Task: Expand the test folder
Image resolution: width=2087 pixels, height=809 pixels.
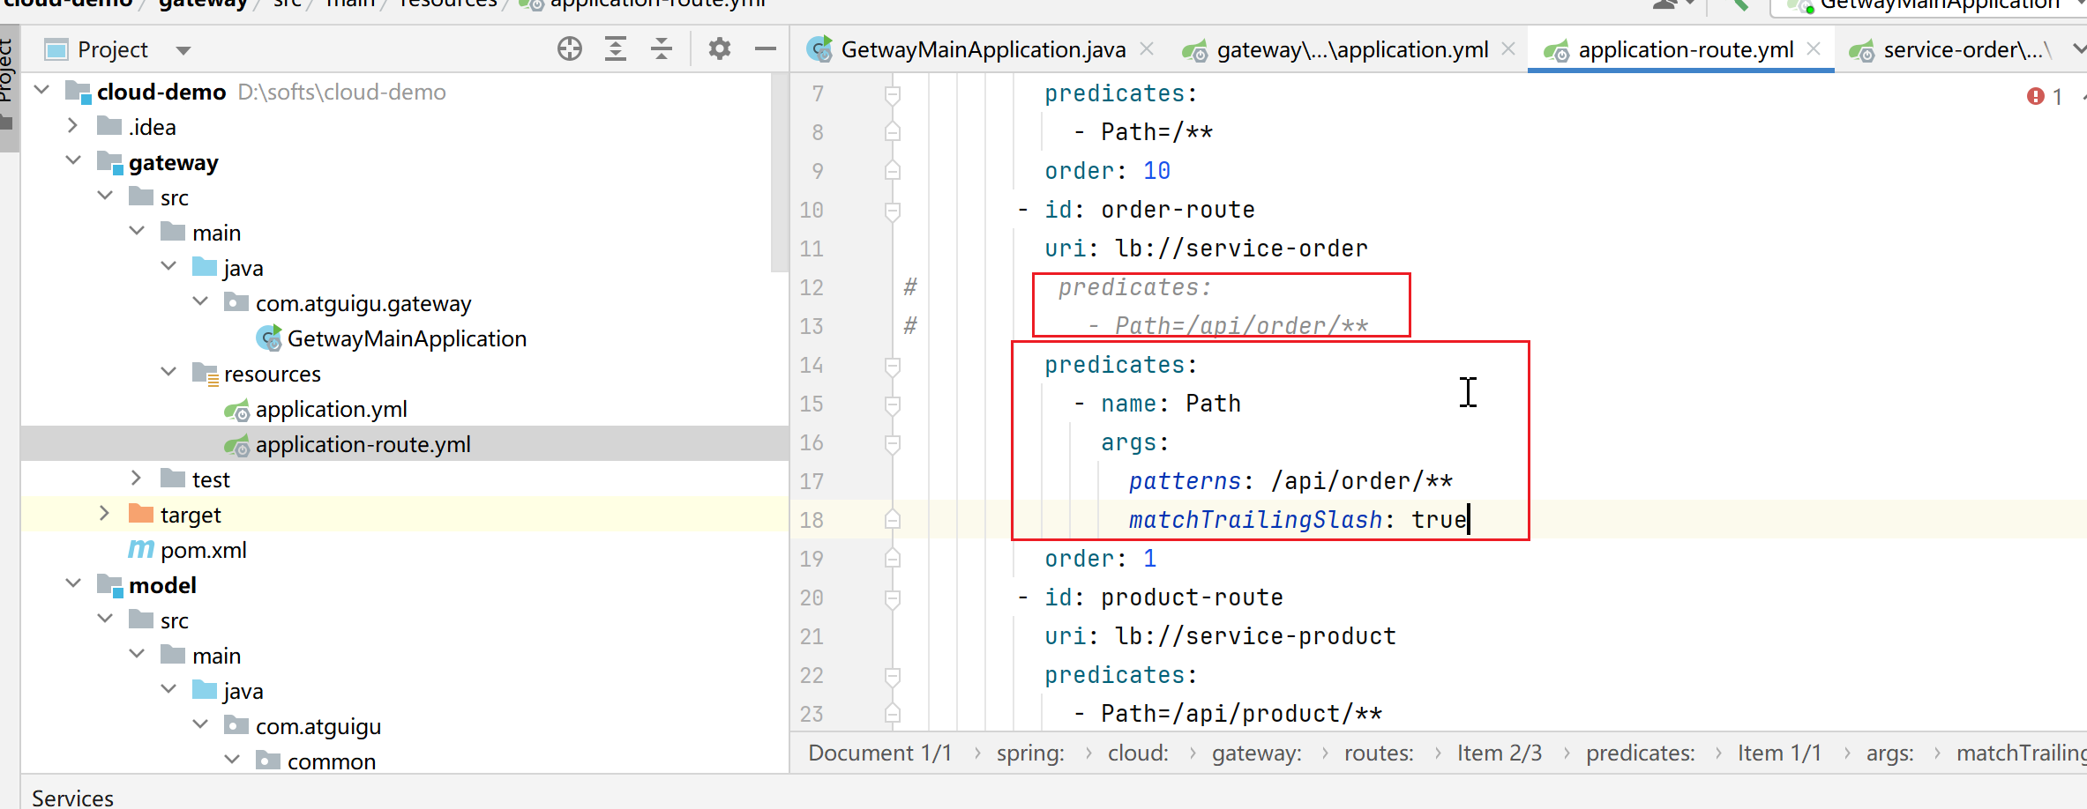Action: [x=137, y=479]
